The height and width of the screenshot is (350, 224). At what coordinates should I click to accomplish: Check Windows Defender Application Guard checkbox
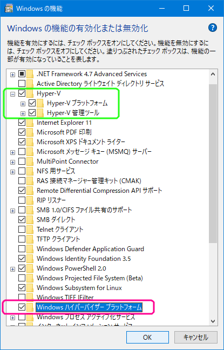[22, 249]
